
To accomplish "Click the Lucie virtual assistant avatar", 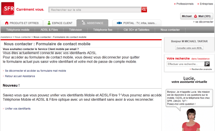I will pos(191,120).
